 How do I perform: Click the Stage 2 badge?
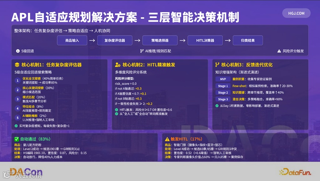[223, 93]
